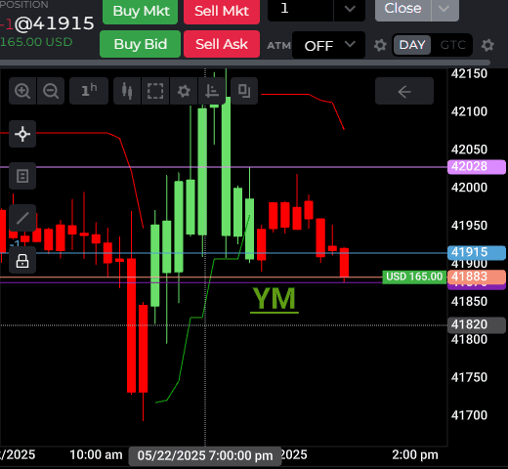The image size is (508, 469).
Task: Zoom out of the chart
Action: (51, 91)
